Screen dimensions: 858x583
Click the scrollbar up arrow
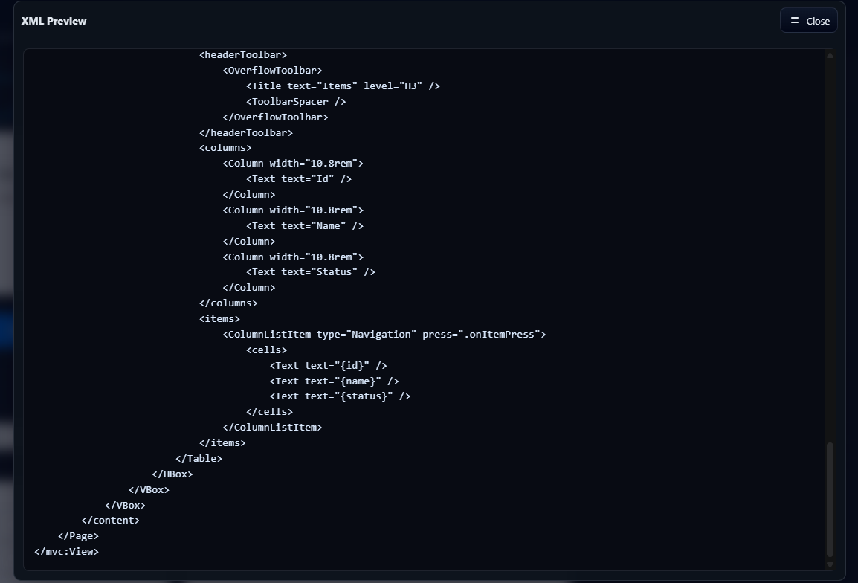click(830, 54)
